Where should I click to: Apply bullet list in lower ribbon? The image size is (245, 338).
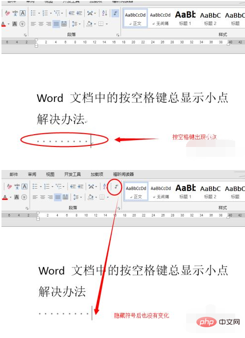pos(35,186)
